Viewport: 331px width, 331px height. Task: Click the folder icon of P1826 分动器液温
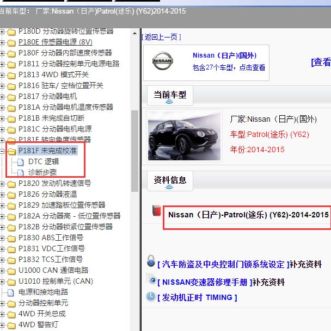click(11, 195)
